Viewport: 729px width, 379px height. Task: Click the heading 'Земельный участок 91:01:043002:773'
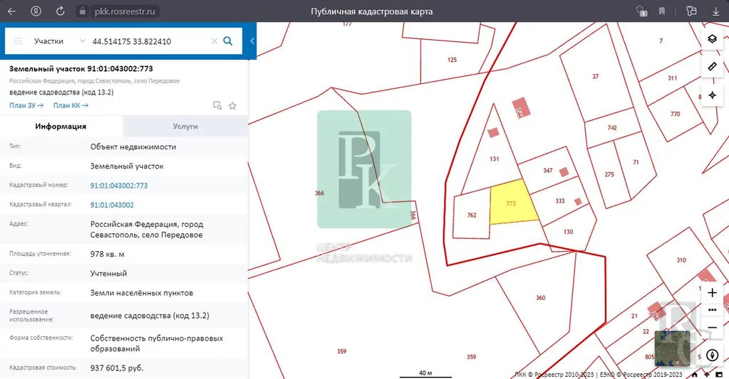(81, 69)
